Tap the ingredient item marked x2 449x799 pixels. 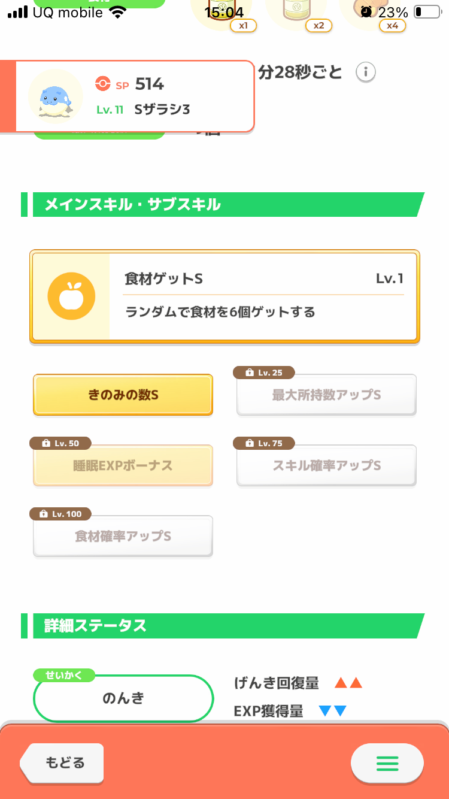[x=296, y=13]
